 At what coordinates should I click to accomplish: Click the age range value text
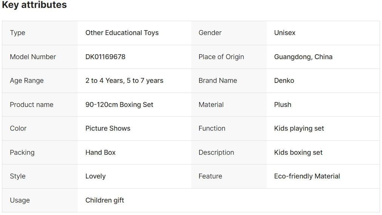pos(124,81)
